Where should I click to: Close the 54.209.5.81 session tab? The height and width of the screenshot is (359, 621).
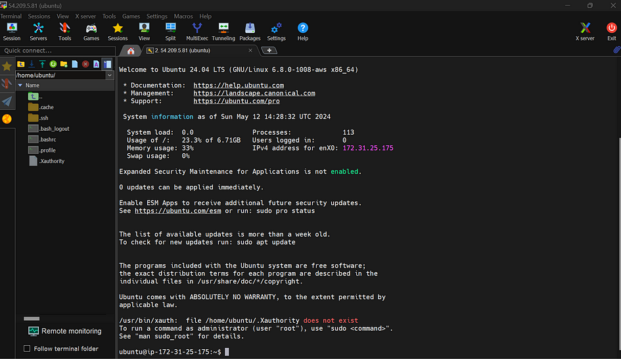(x=250, y=51)
